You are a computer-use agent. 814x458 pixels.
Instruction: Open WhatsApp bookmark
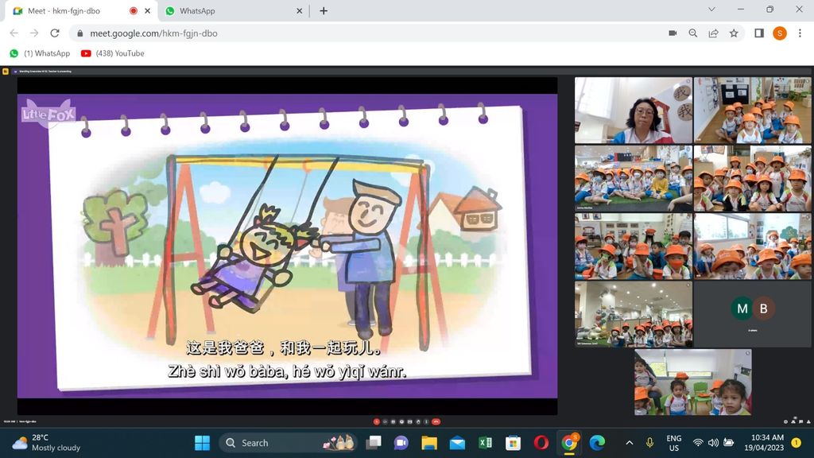(40, 53)
